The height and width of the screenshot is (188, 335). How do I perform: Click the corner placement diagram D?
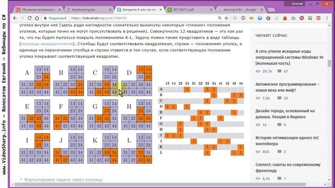coord(137,80)
